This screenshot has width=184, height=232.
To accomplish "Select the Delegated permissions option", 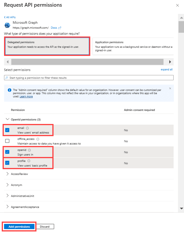I will point(47,46).
